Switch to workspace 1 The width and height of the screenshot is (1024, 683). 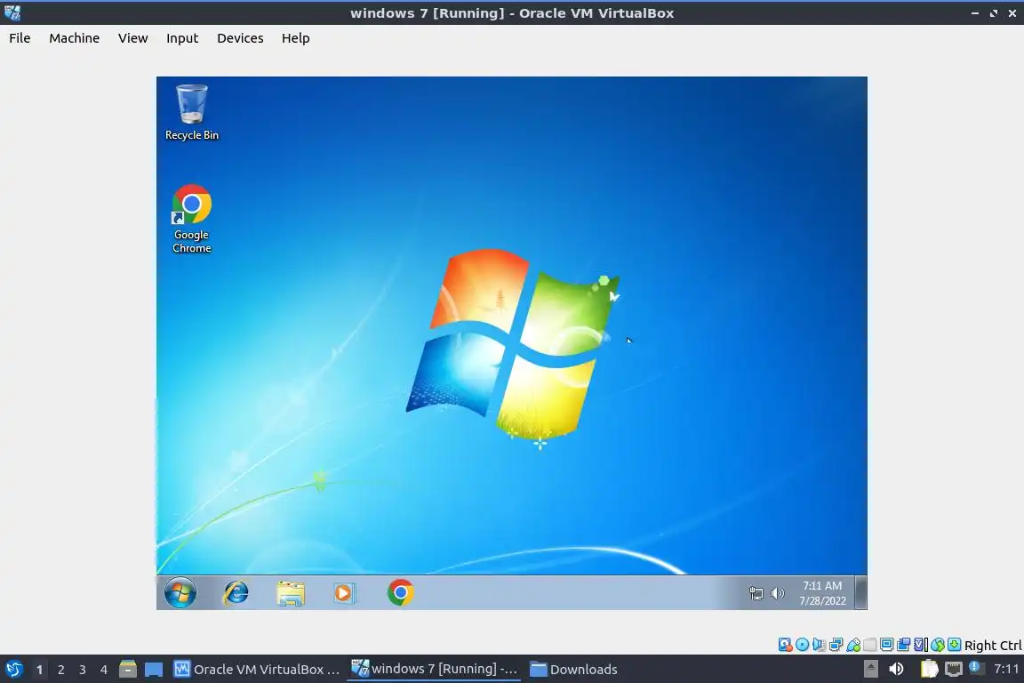39,670
